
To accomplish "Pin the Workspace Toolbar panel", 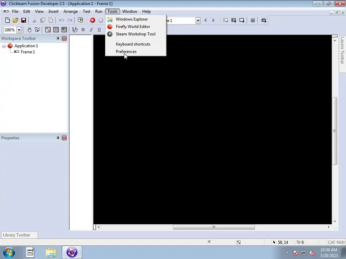I will click(x=58, y=38).
